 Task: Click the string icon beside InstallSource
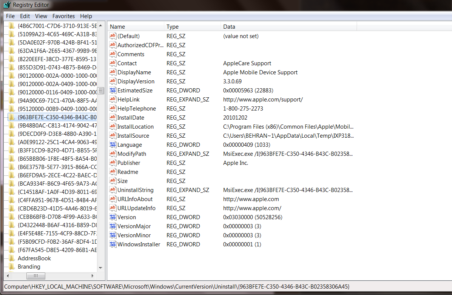[113, 136]
